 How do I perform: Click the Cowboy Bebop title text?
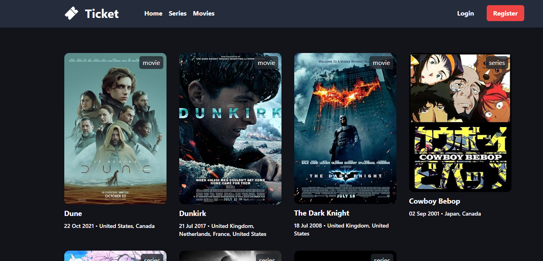pos(434,201)
